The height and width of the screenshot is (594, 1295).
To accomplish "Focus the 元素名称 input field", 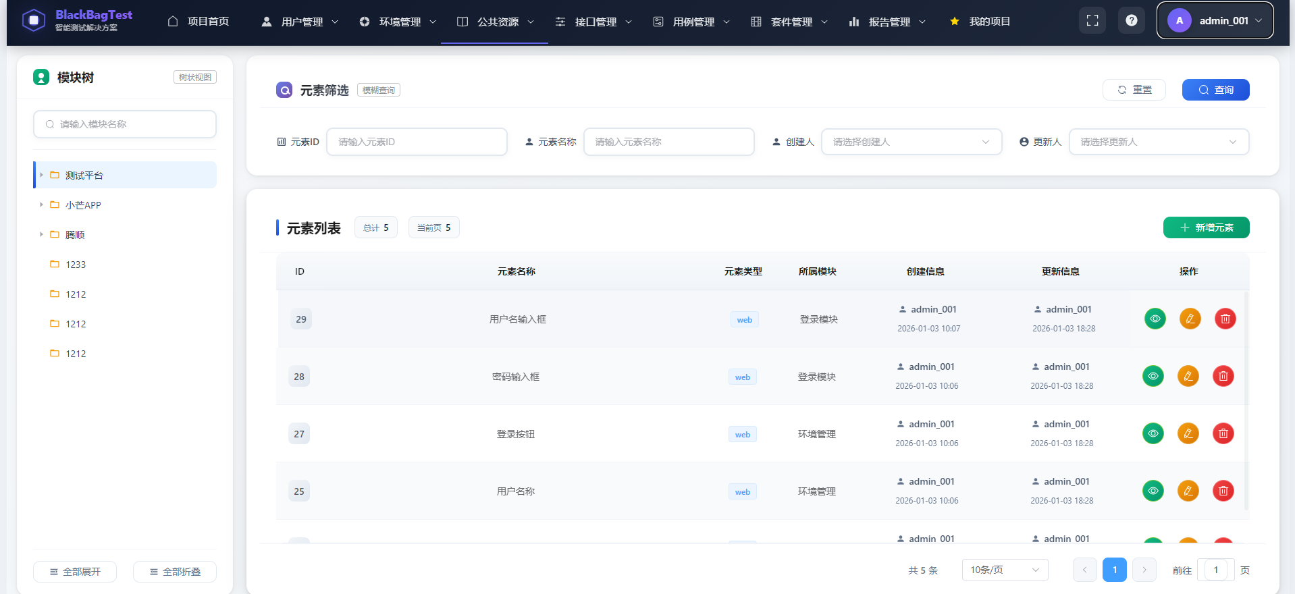I will 669,142.
